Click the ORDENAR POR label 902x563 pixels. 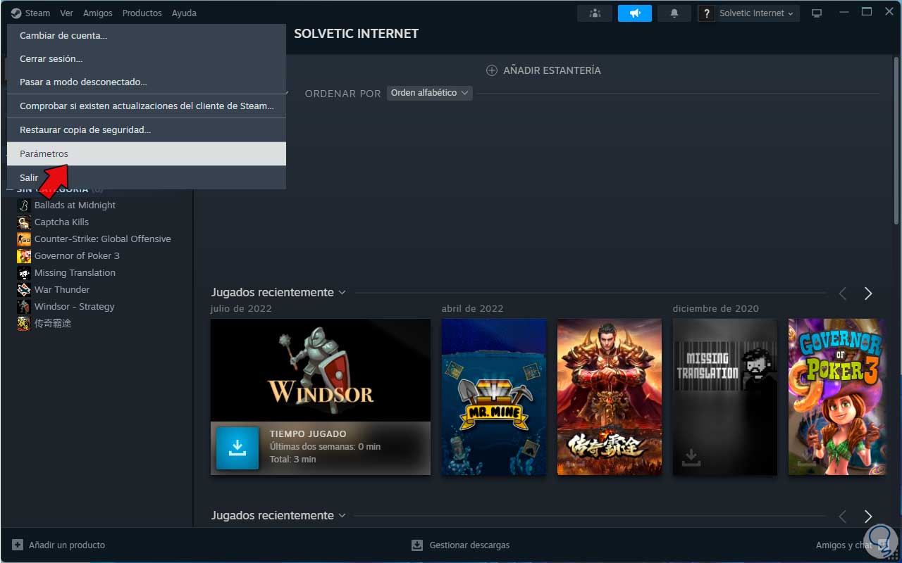click(342, 94)
